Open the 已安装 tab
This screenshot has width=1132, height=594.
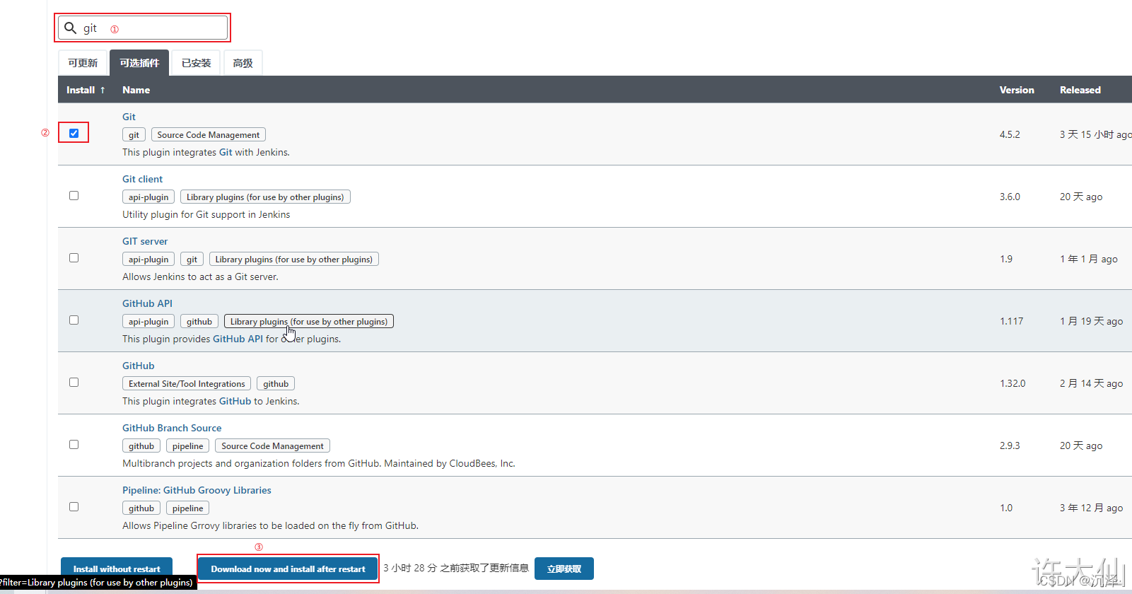(196, 63)
